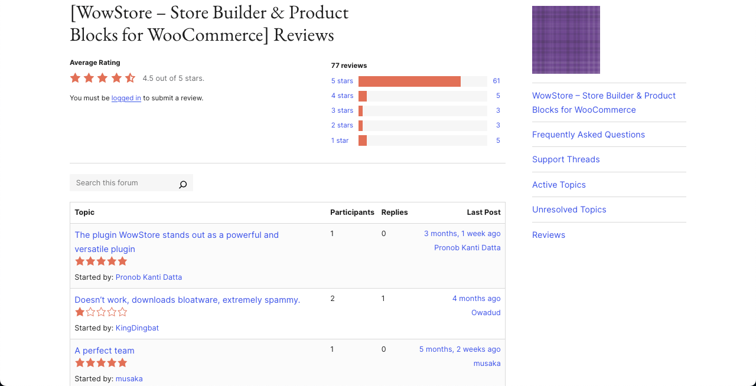Image resolution: width=756 pixels, height=386 pixels.
Task: Filter reviews by 4 stars link
Action: click(x=342, y=96)
